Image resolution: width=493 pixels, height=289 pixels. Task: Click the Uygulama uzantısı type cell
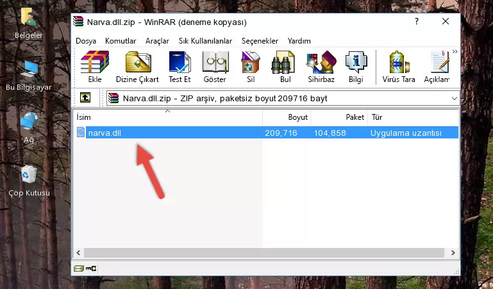coord(406,133)
